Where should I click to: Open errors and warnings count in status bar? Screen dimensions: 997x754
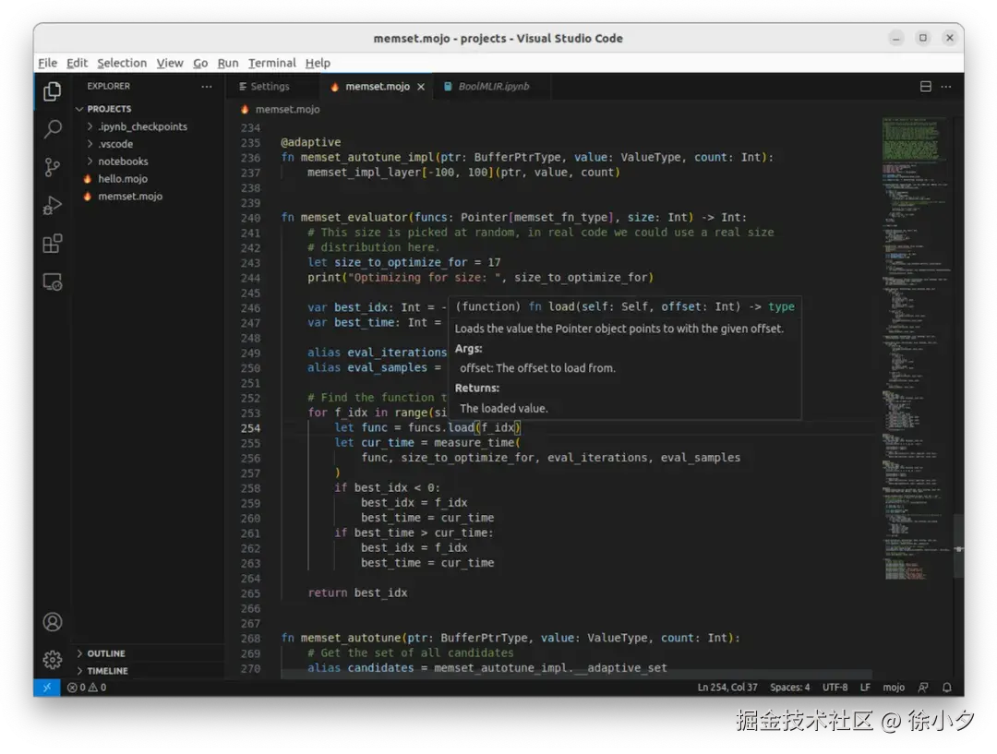(87, 688)
